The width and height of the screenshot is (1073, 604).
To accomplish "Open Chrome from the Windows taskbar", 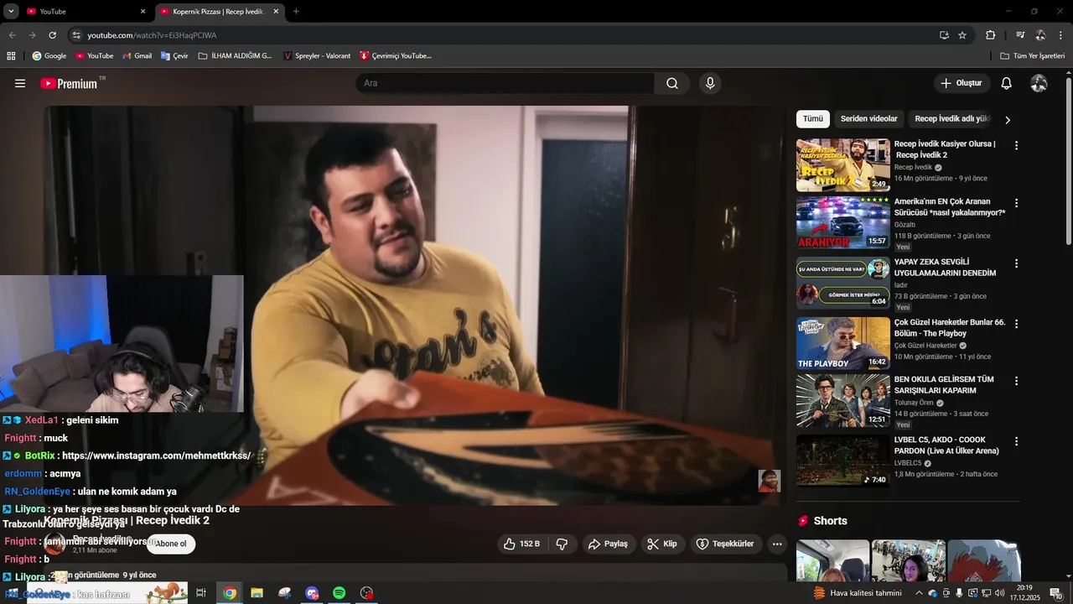I will pyautogui.click(x=230, y=593).
